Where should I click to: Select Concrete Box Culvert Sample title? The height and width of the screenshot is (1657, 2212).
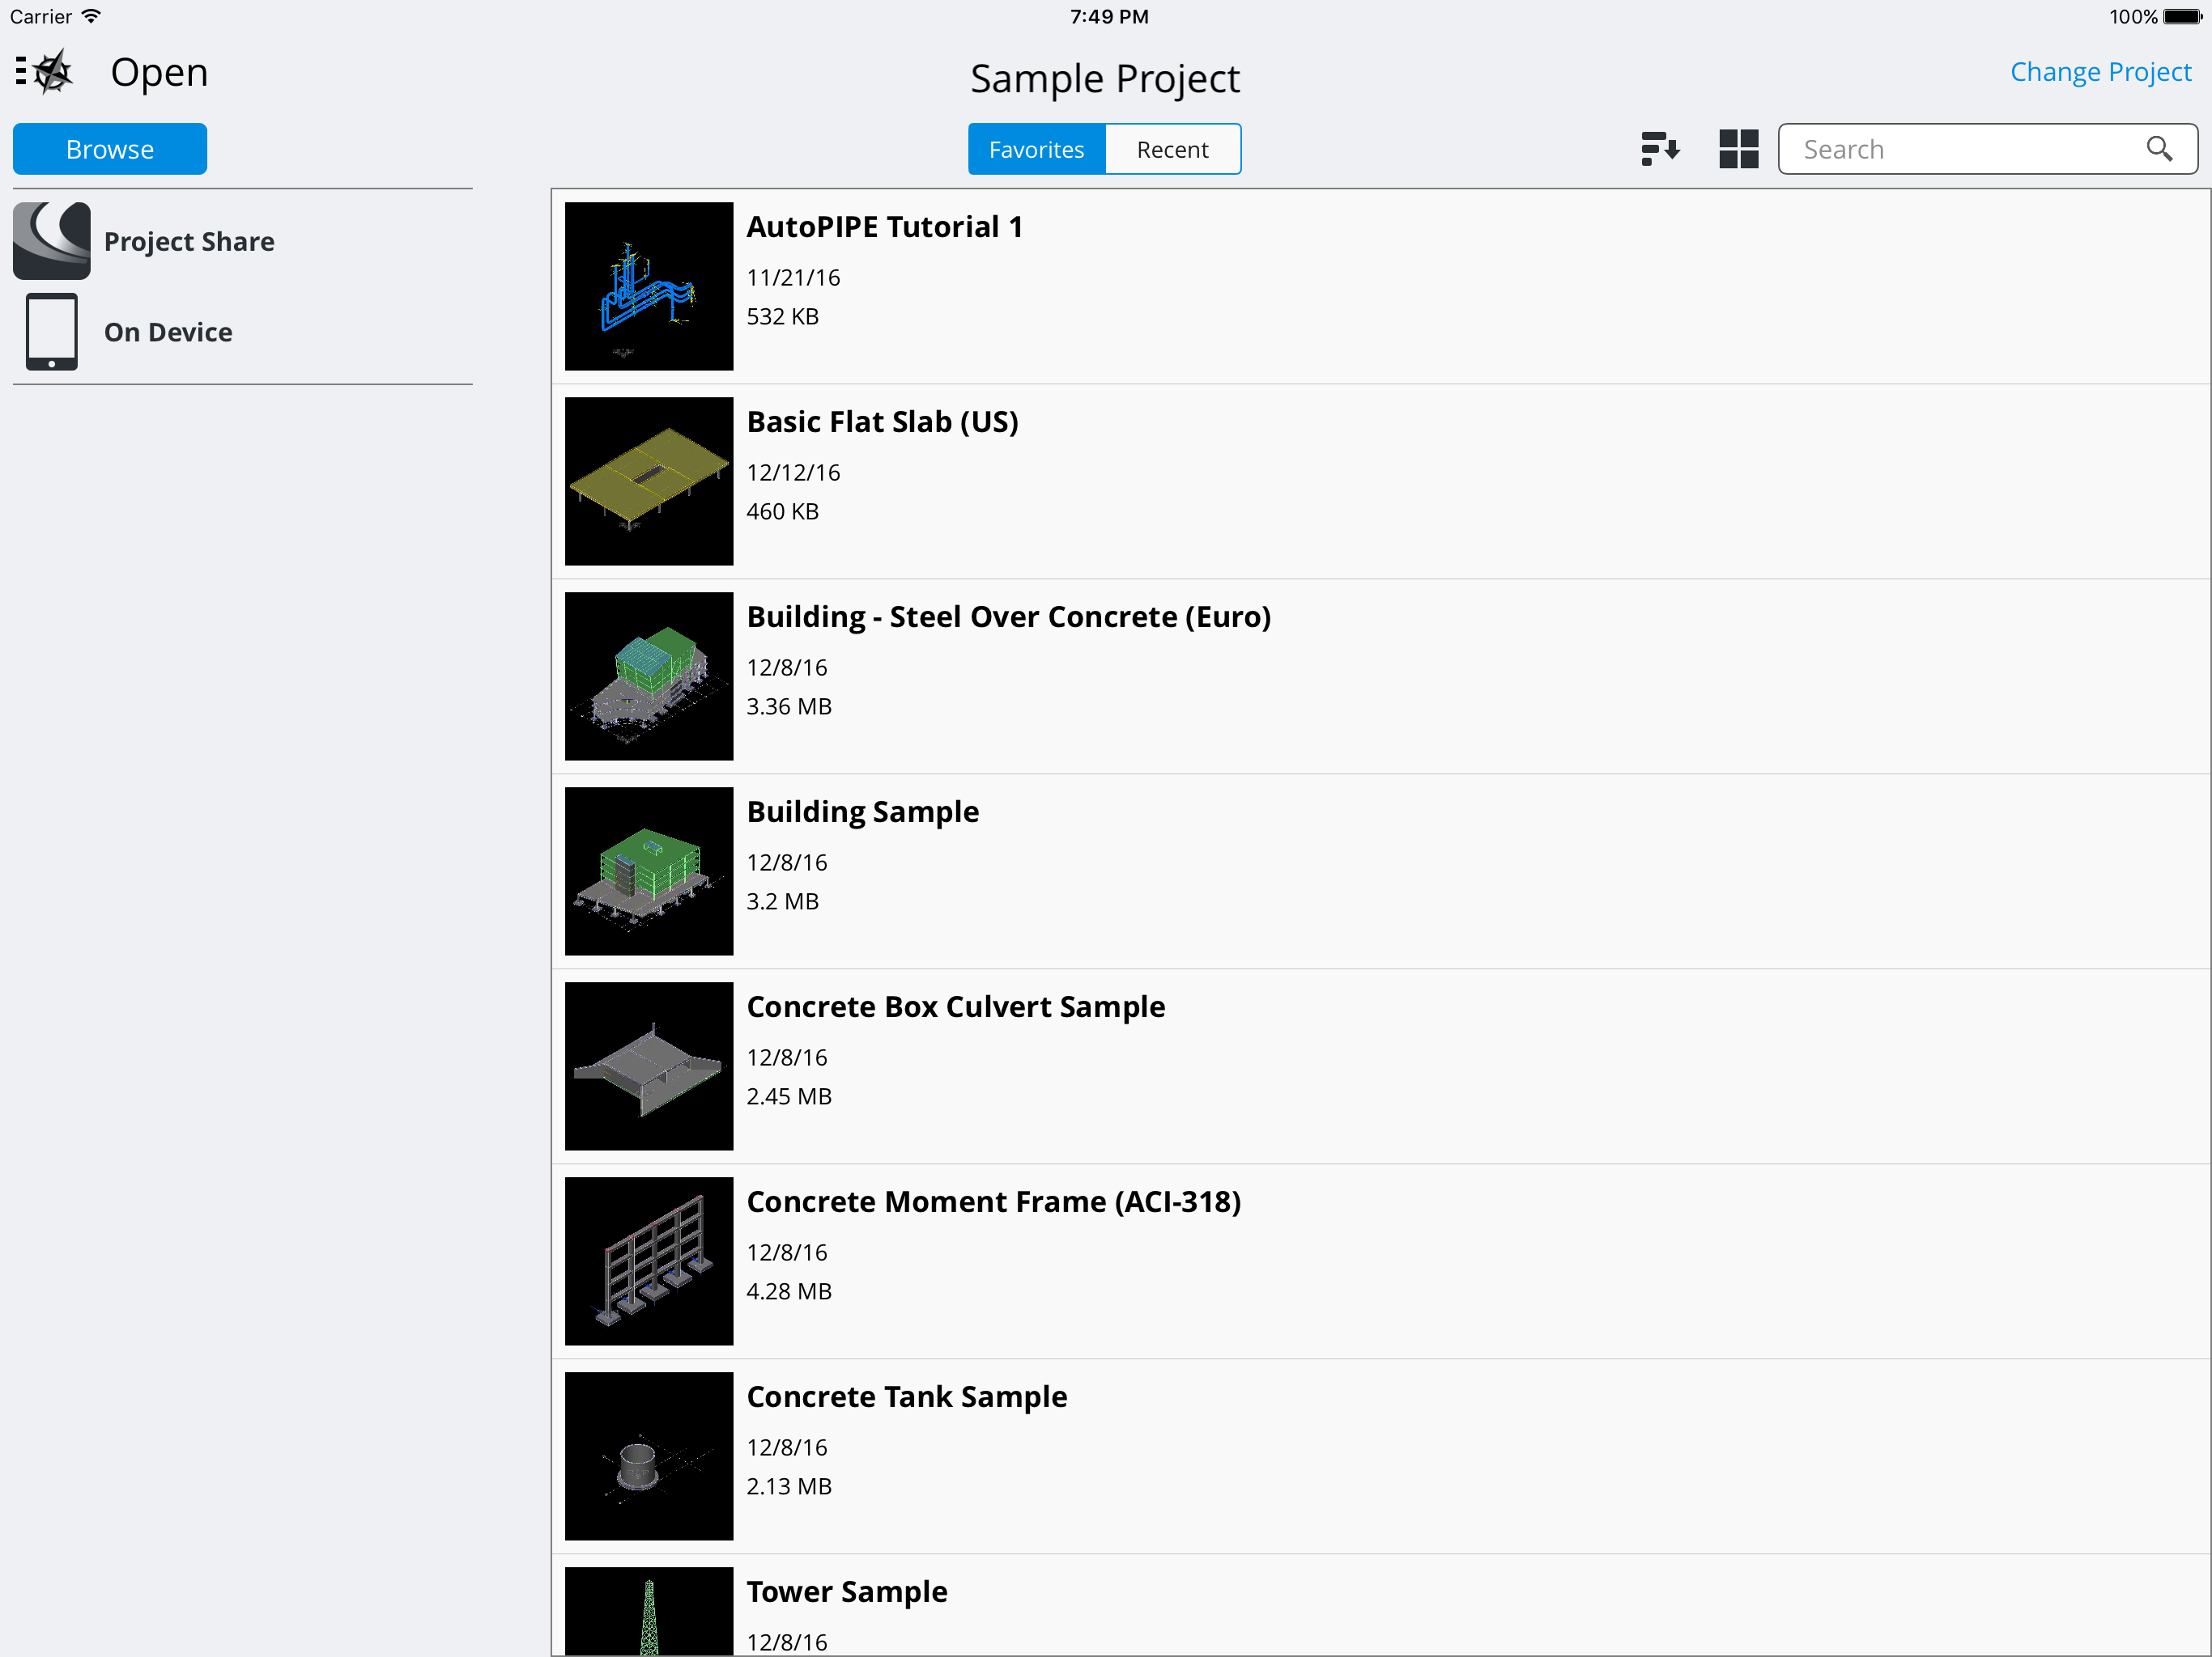(956, 1006)
